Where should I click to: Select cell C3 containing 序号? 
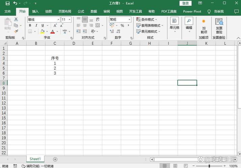pos(55,58)
